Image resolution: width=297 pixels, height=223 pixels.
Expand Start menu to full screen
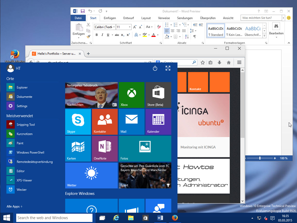(168, 68)
